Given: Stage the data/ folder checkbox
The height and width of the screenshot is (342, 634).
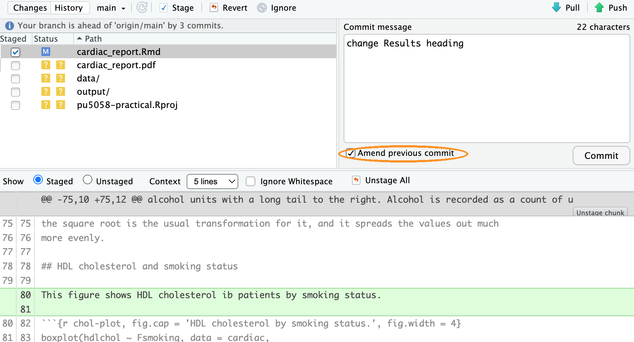Looking at the screenshot, I should (16, 78).
